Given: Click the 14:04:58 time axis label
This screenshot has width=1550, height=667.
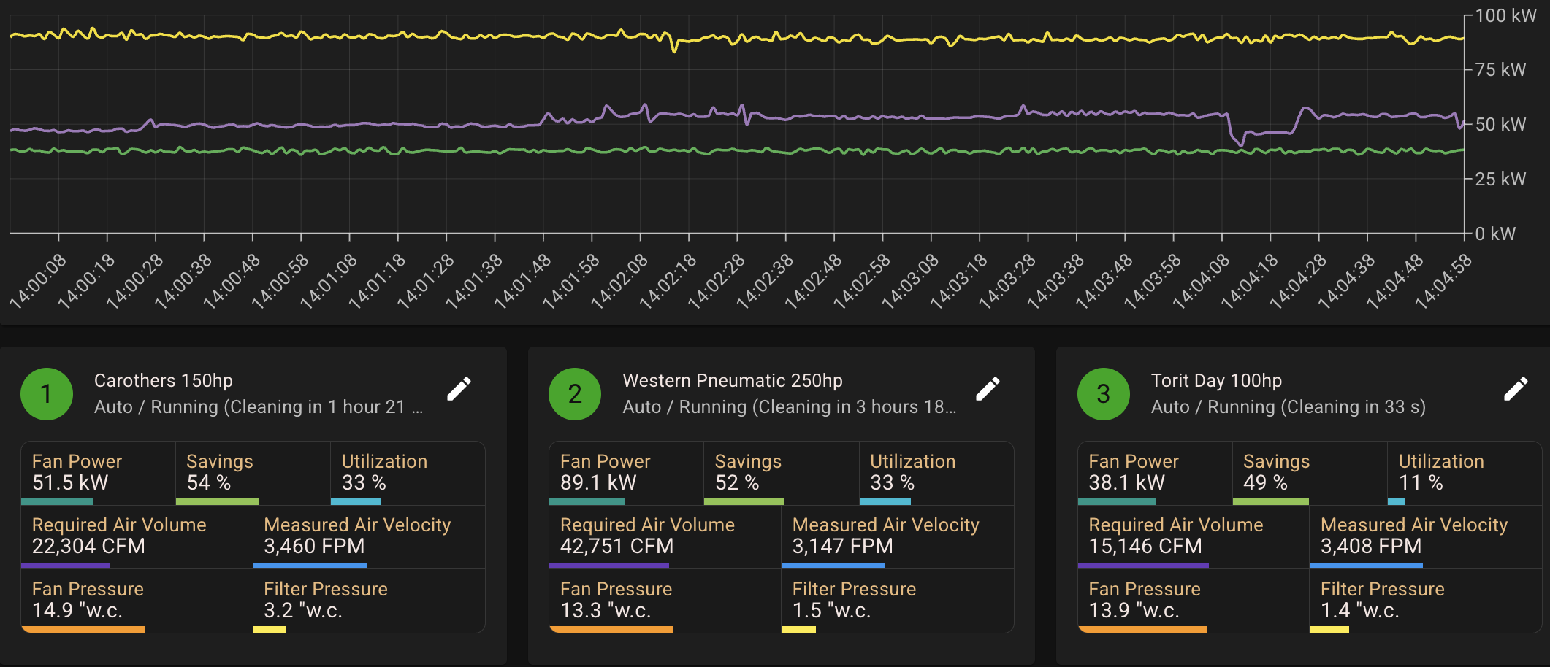Looking at the screenshot, I should tap(1443, 281).
